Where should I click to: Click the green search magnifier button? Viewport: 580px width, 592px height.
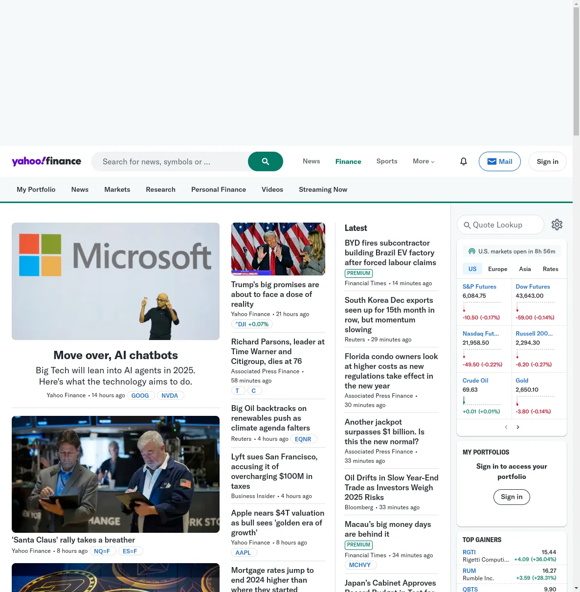click(266, 161)
